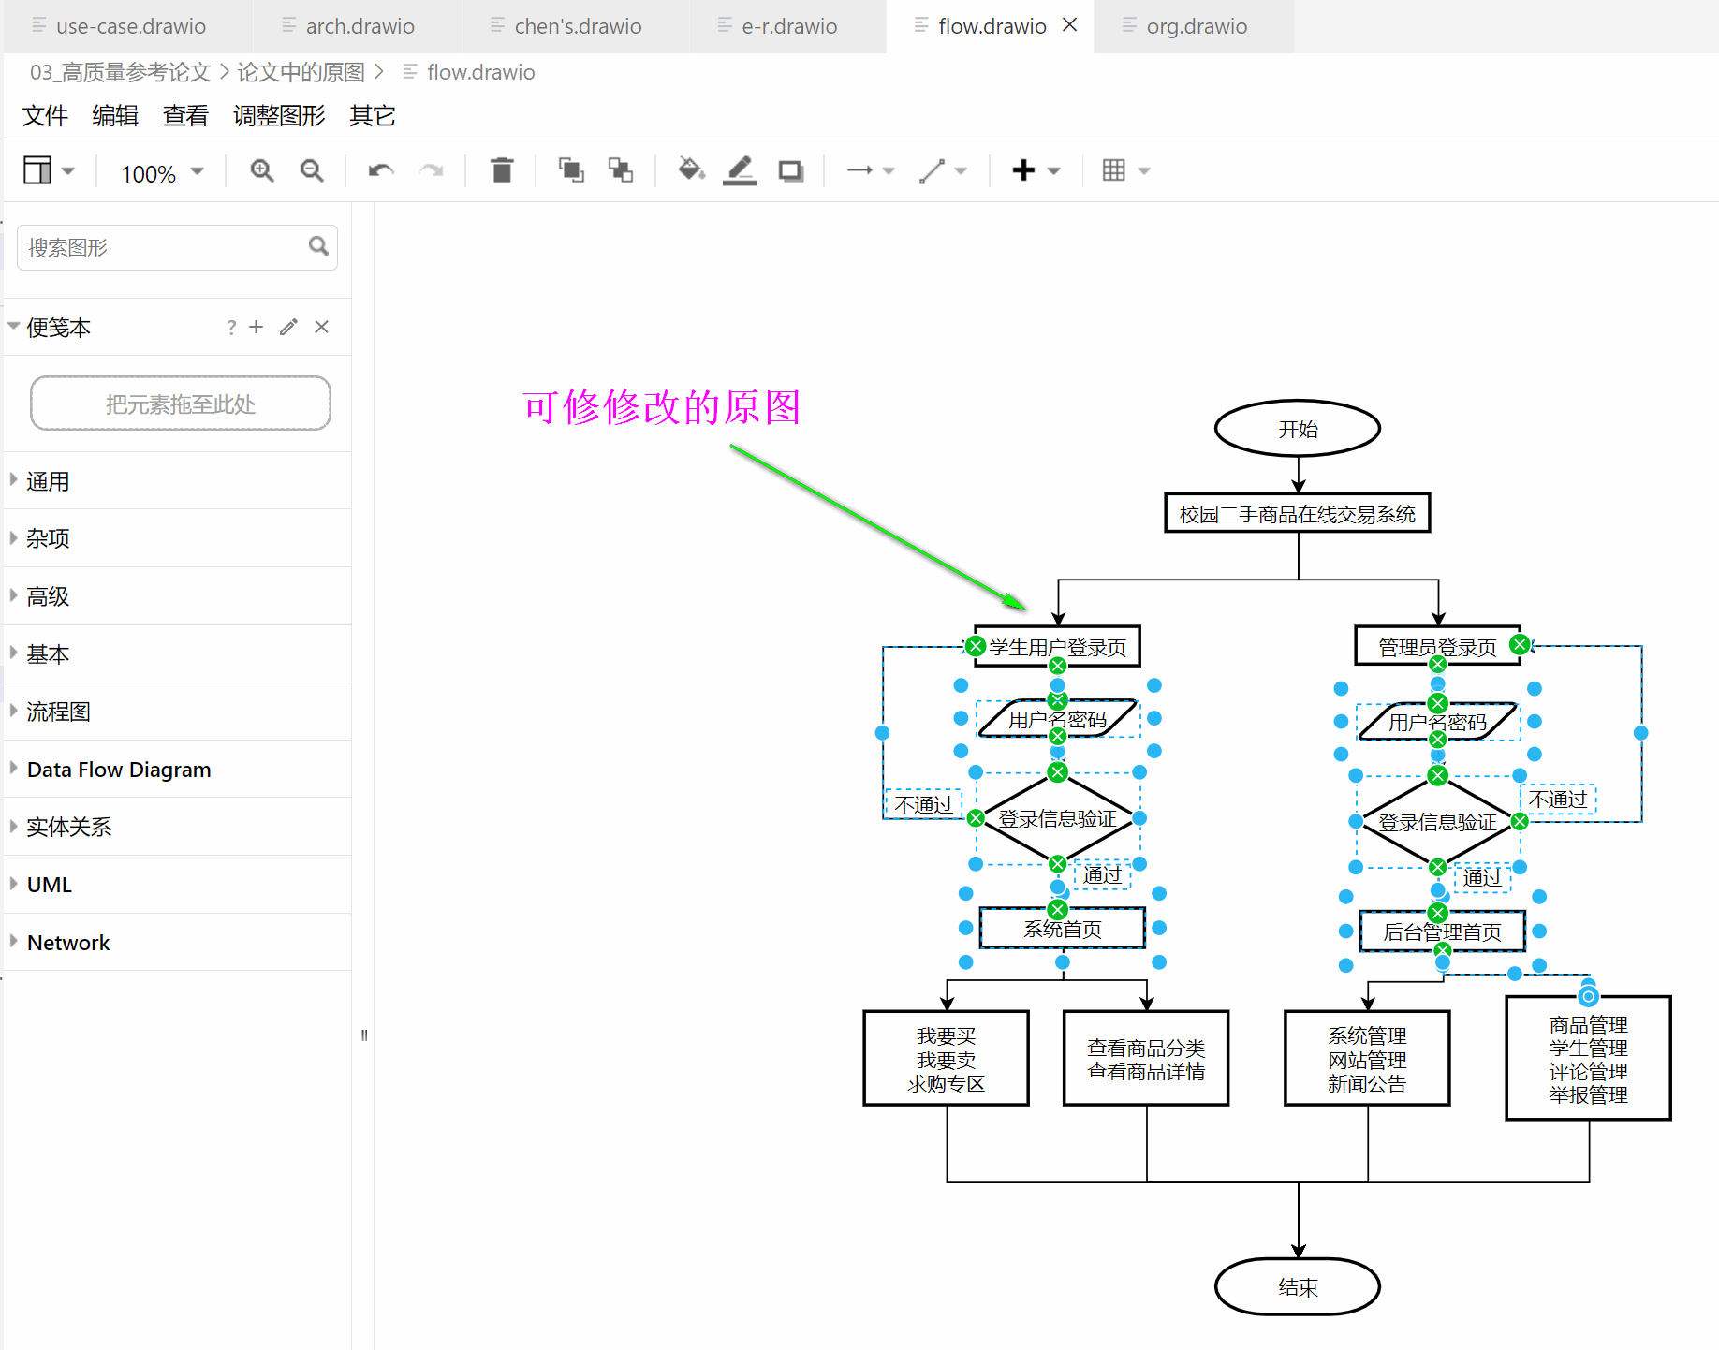Delete selected shapes with trash icon
This screenshot has height=1350, width=1719.
(x=502, y=170)
